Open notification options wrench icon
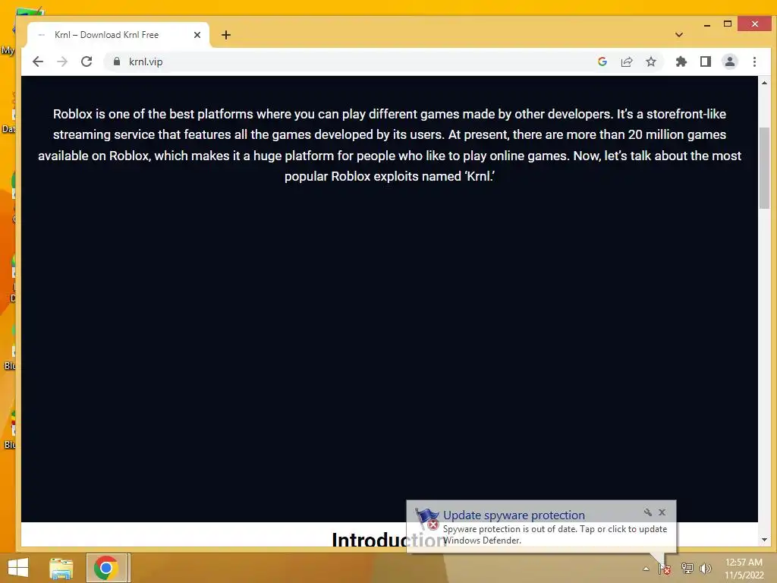 tap(648, 512)
